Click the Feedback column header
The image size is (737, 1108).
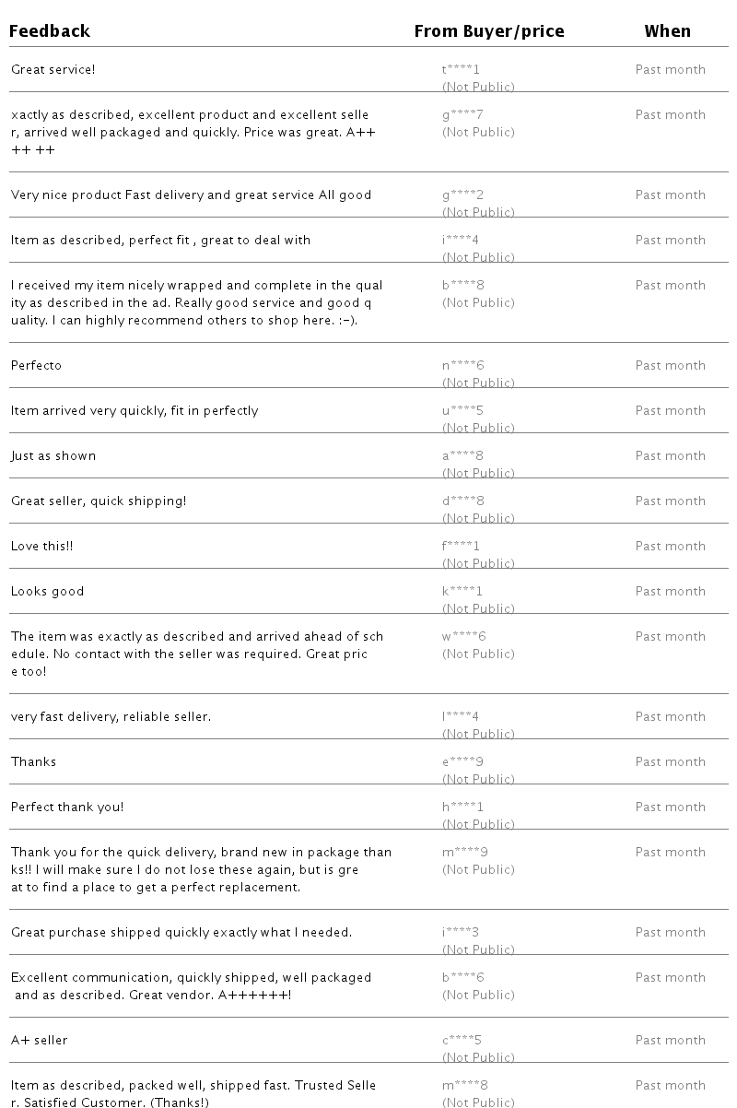pyautogui.click(x=50, y=31)
